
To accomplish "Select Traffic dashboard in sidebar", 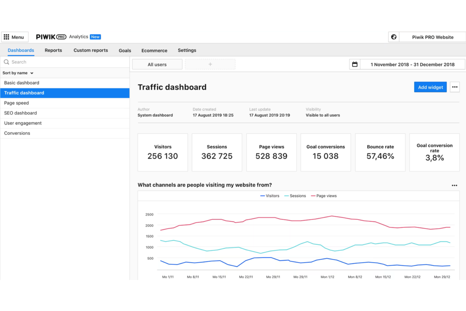I will pyautogui.click(x=65, y=93).
